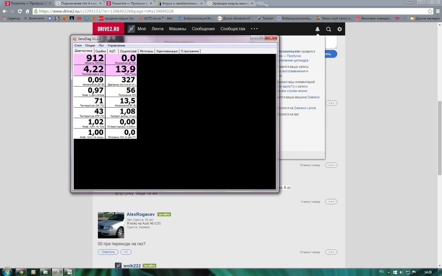Open the Лог menu in SensDiag
Image resolution: width=442 pixels, height=276 pixels.
[101, 46]
